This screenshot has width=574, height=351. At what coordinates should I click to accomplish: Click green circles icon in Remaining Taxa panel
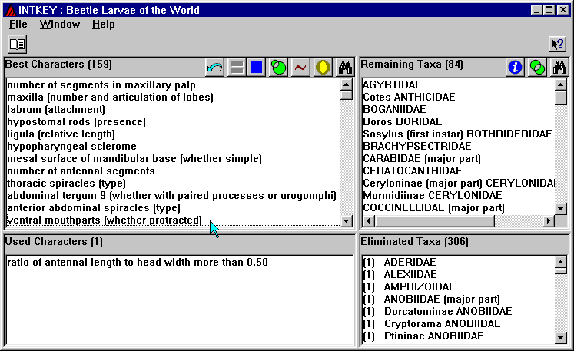537,68
